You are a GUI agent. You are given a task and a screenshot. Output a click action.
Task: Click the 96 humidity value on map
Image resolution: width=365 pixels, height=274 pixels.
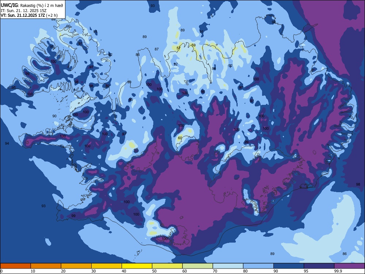coord(131,100)
